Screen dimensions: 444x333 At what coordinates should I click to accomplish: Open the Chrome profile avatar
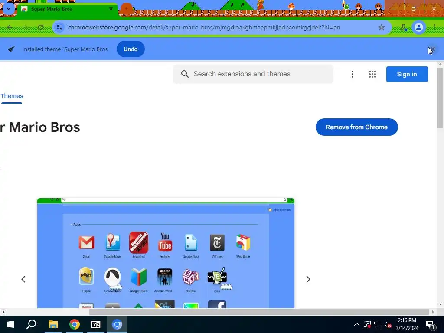click(x=418, y=27)
